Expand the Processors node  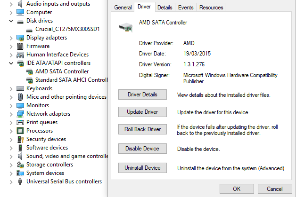coord(11,131)
